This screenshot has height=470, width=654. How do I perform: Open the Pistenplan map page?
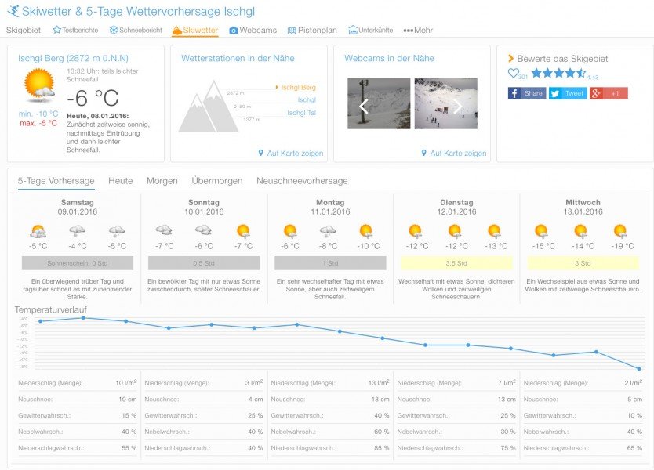312,30
